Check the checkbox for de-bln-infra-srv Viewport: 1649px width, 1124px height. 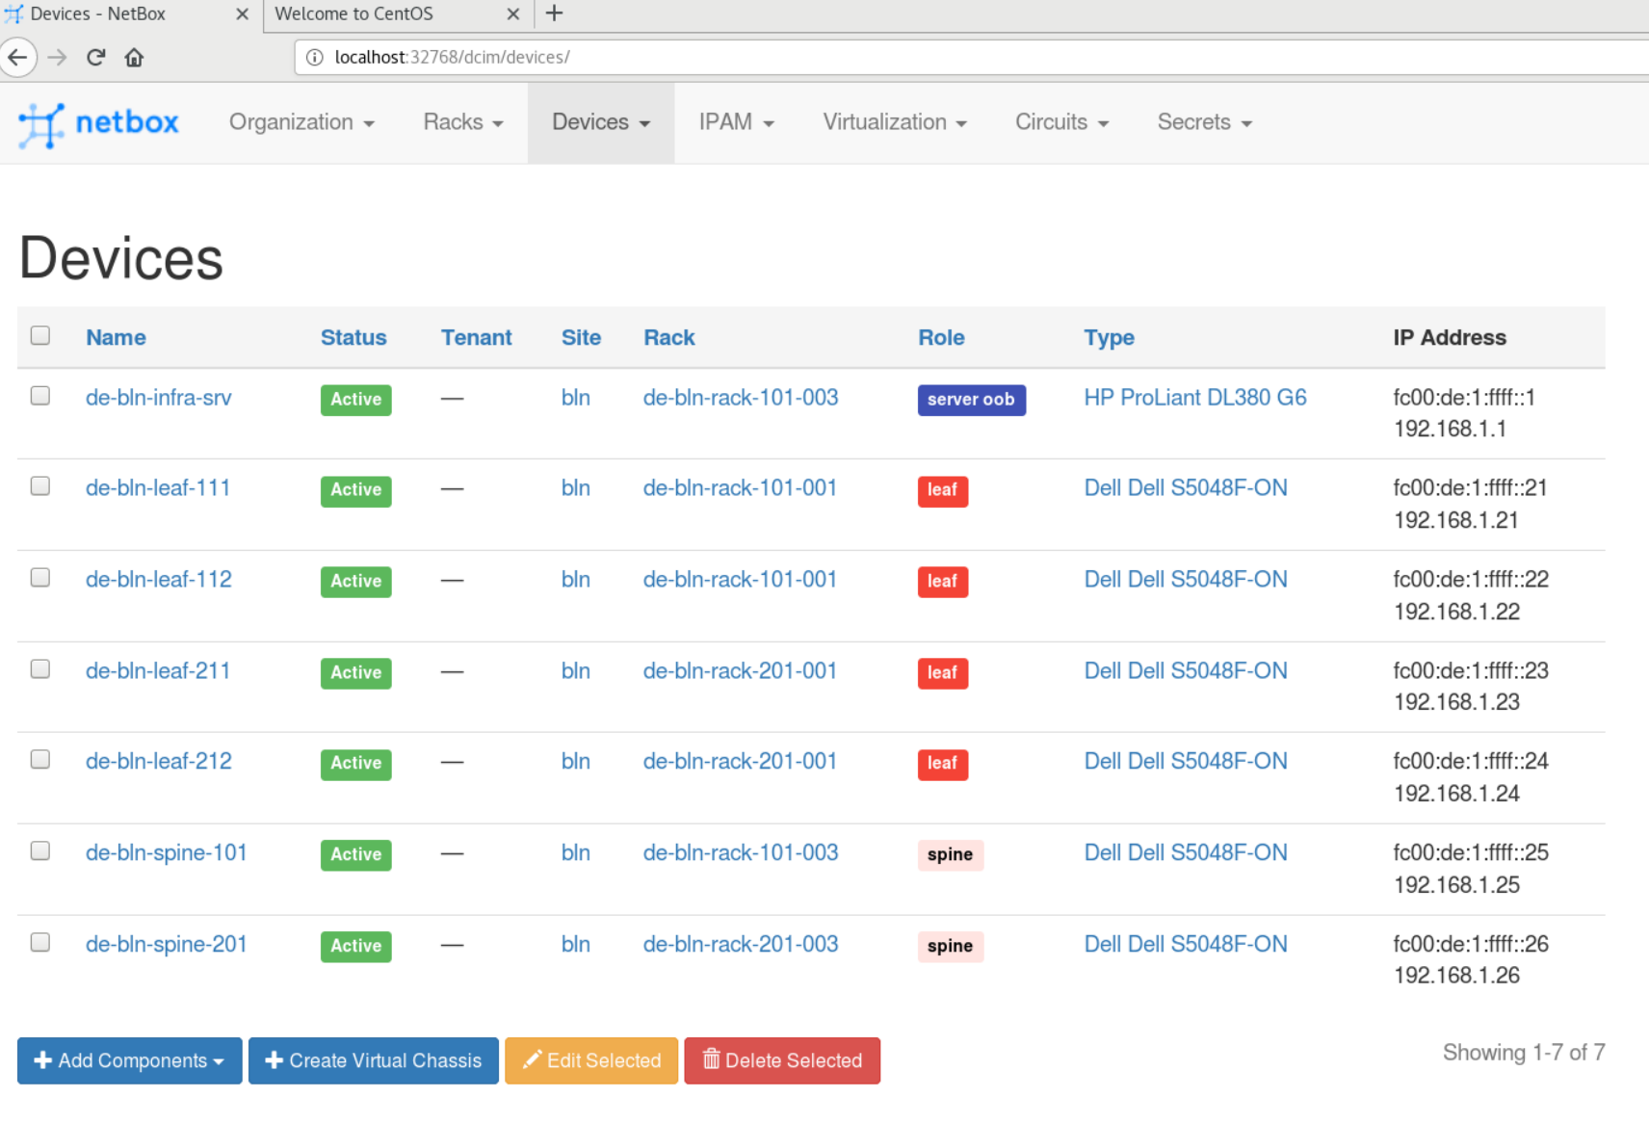point(39,395)
